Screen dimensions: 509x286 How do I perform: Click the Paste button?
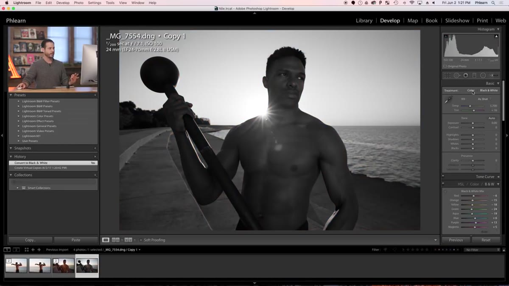pyautogui.click(x=76, y=240)
